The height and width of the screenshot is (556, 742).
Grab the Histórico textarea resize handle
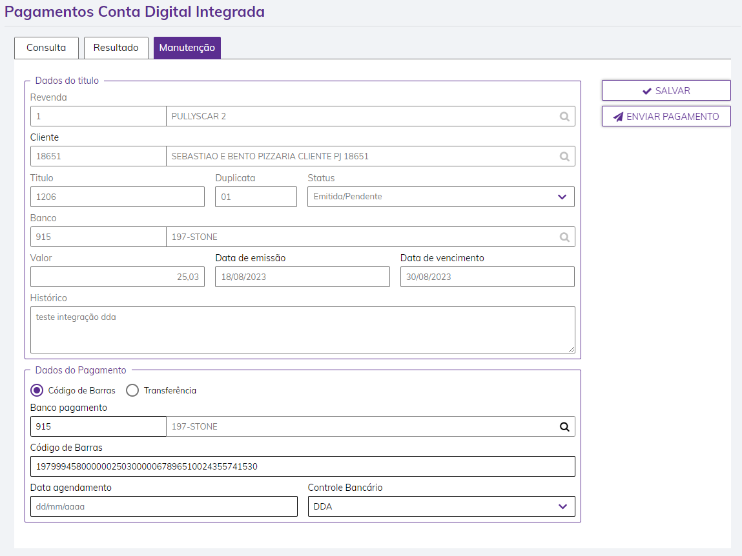click(571, 350)
